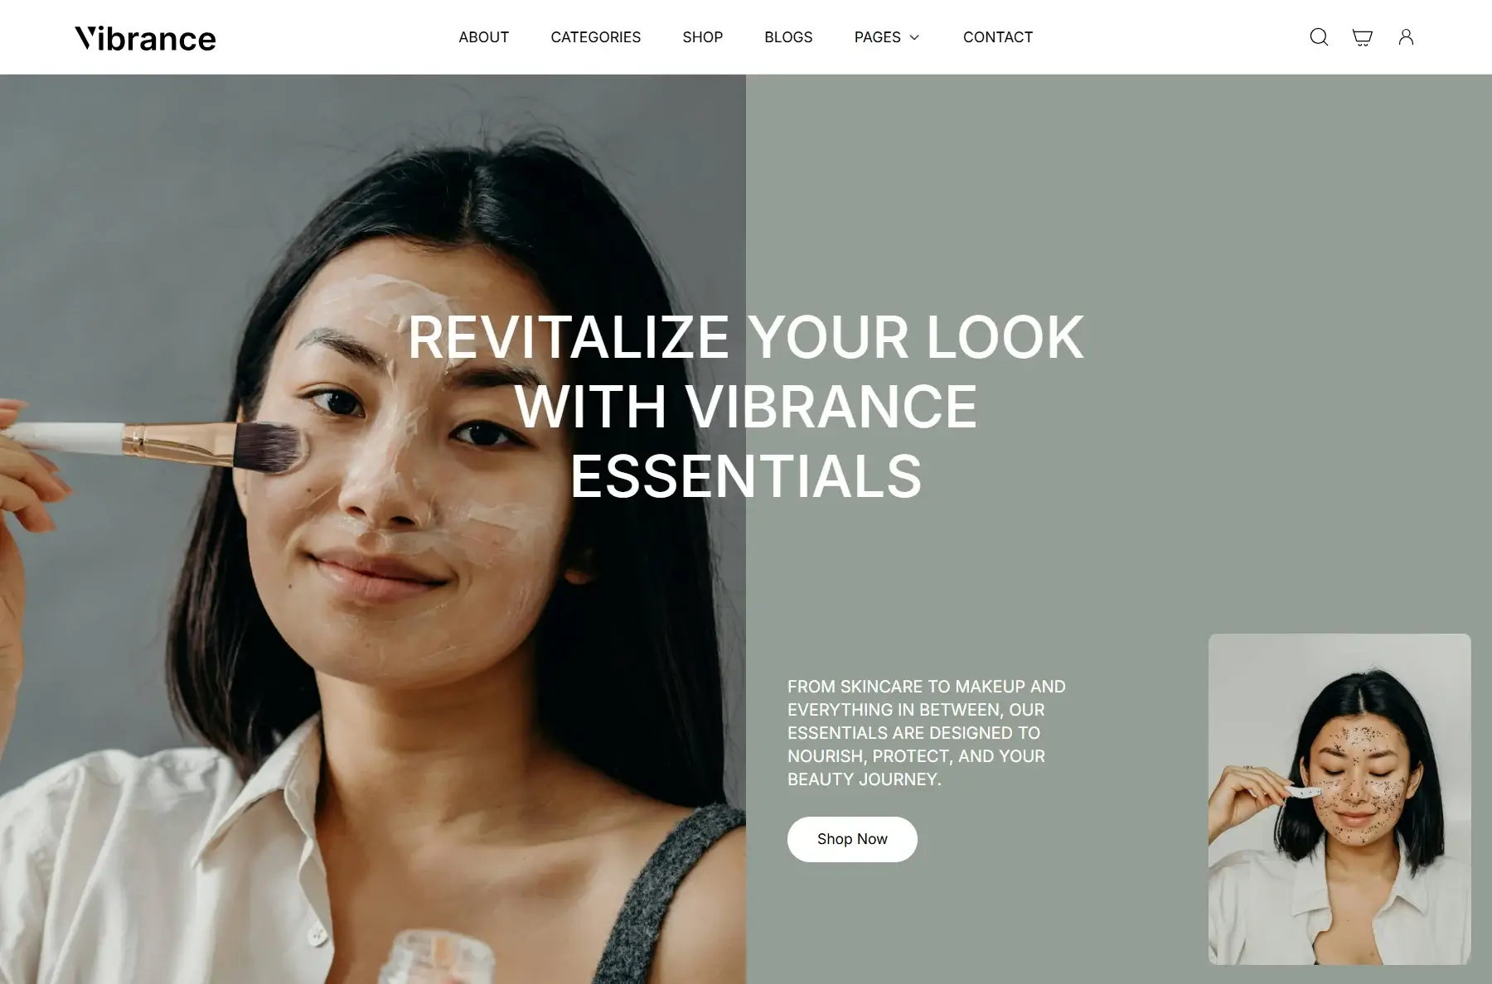The height and width of the screenshot is (984, 1492).
Task: Click the Vibrance logo
Action: click(145, 38)
